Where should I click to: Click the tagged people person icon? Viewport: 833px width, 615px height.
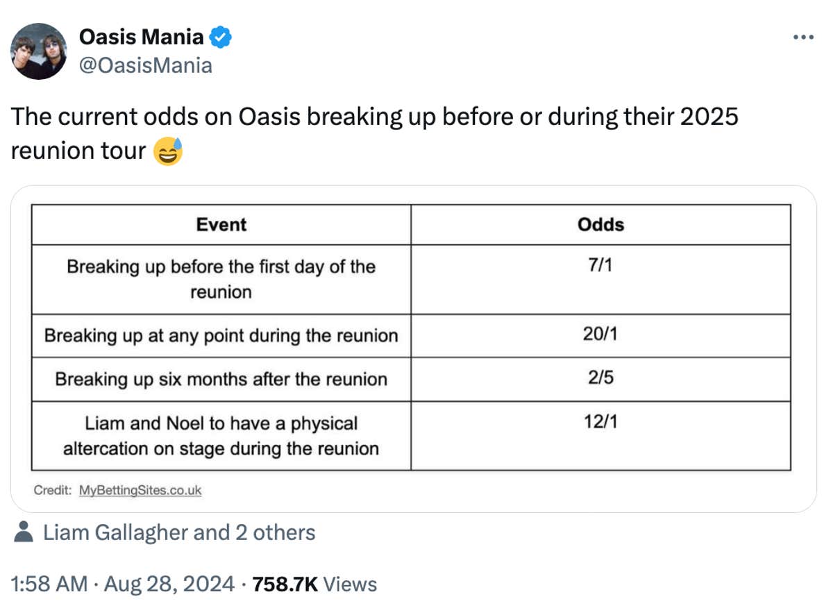tap(24, 532)
